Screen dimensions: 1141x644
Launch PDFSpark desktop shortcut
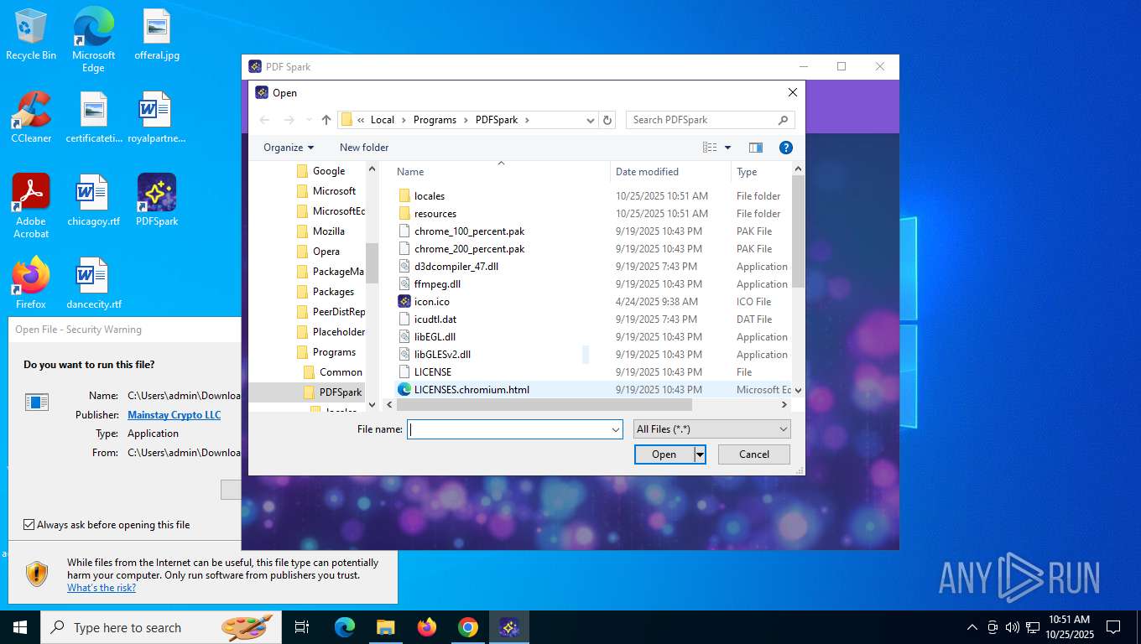point(157,200)
